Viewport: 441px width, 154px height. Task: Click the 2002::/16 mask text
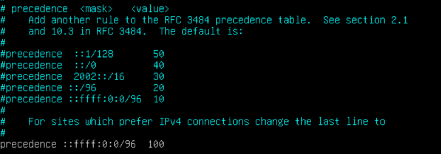click(x=99, y=76)
